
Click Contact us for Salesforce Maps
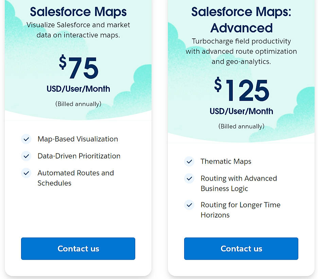pos(78,248)
